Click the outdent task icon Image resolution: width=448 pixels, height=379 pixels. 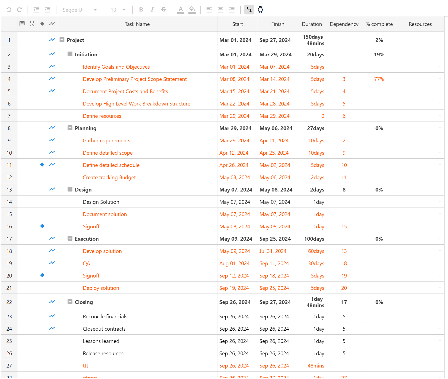[36, 10]
